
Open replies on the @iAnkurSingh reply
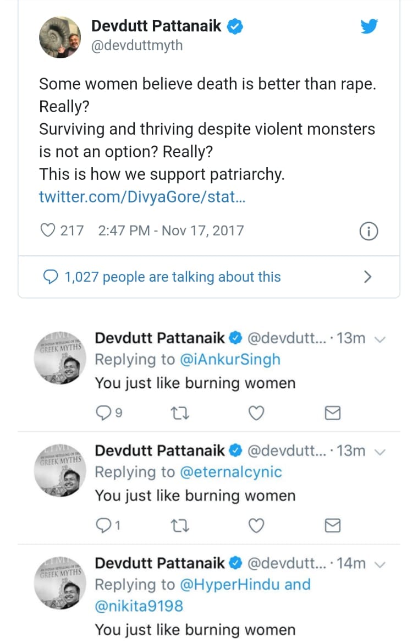coord(103,413)
